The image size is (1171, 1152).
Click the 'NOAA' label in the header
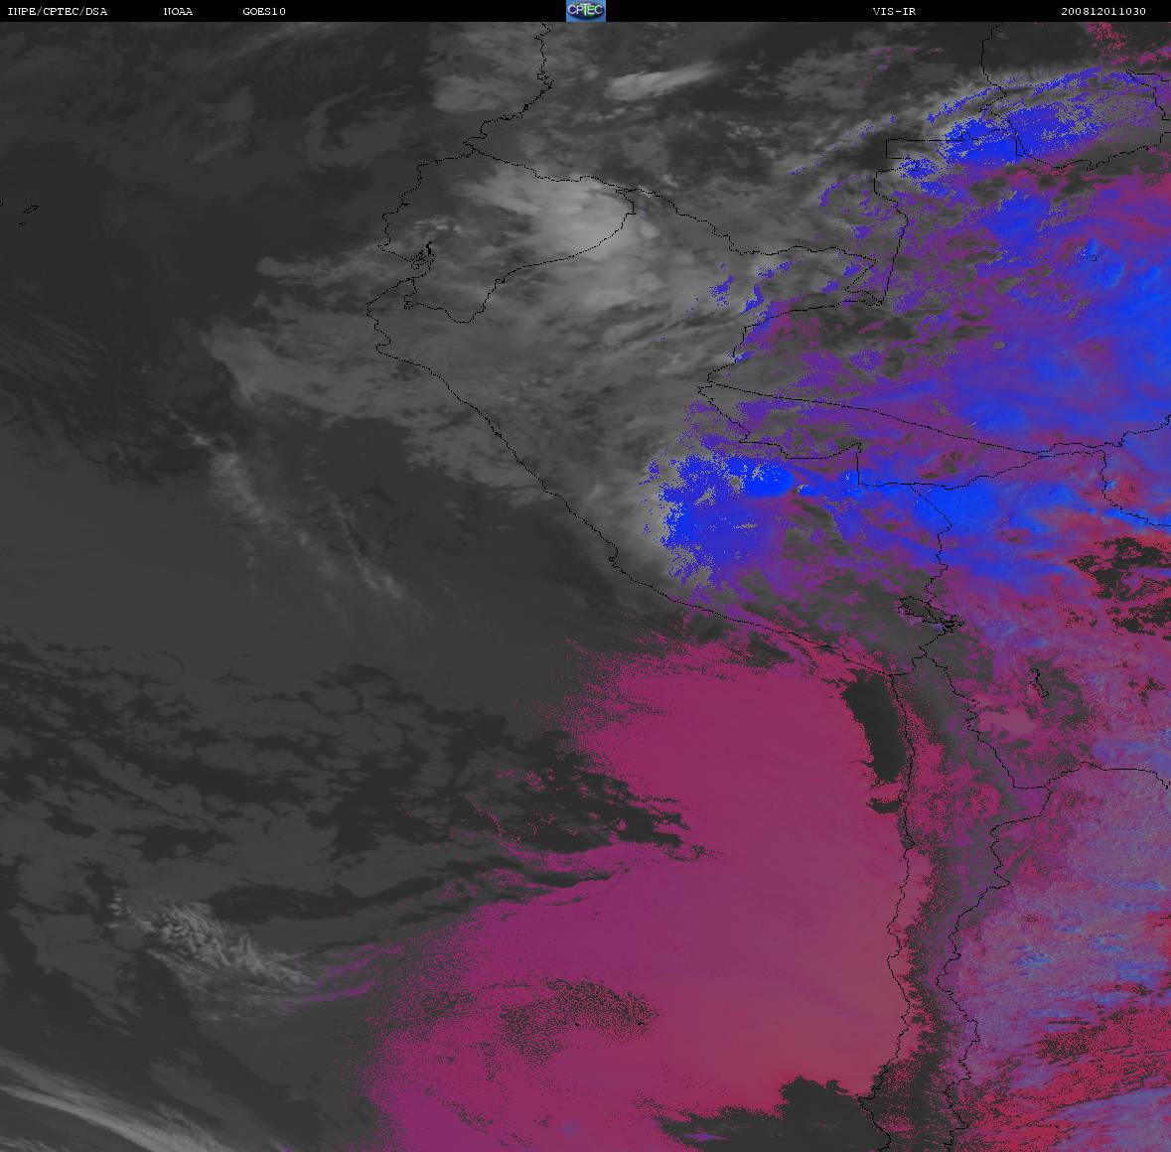[x=178, y=11]
